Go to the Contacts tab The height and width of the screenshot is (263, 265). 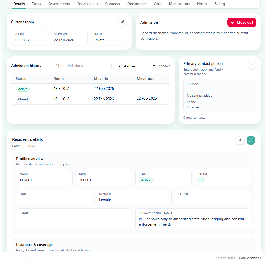[x=112, y=4]
